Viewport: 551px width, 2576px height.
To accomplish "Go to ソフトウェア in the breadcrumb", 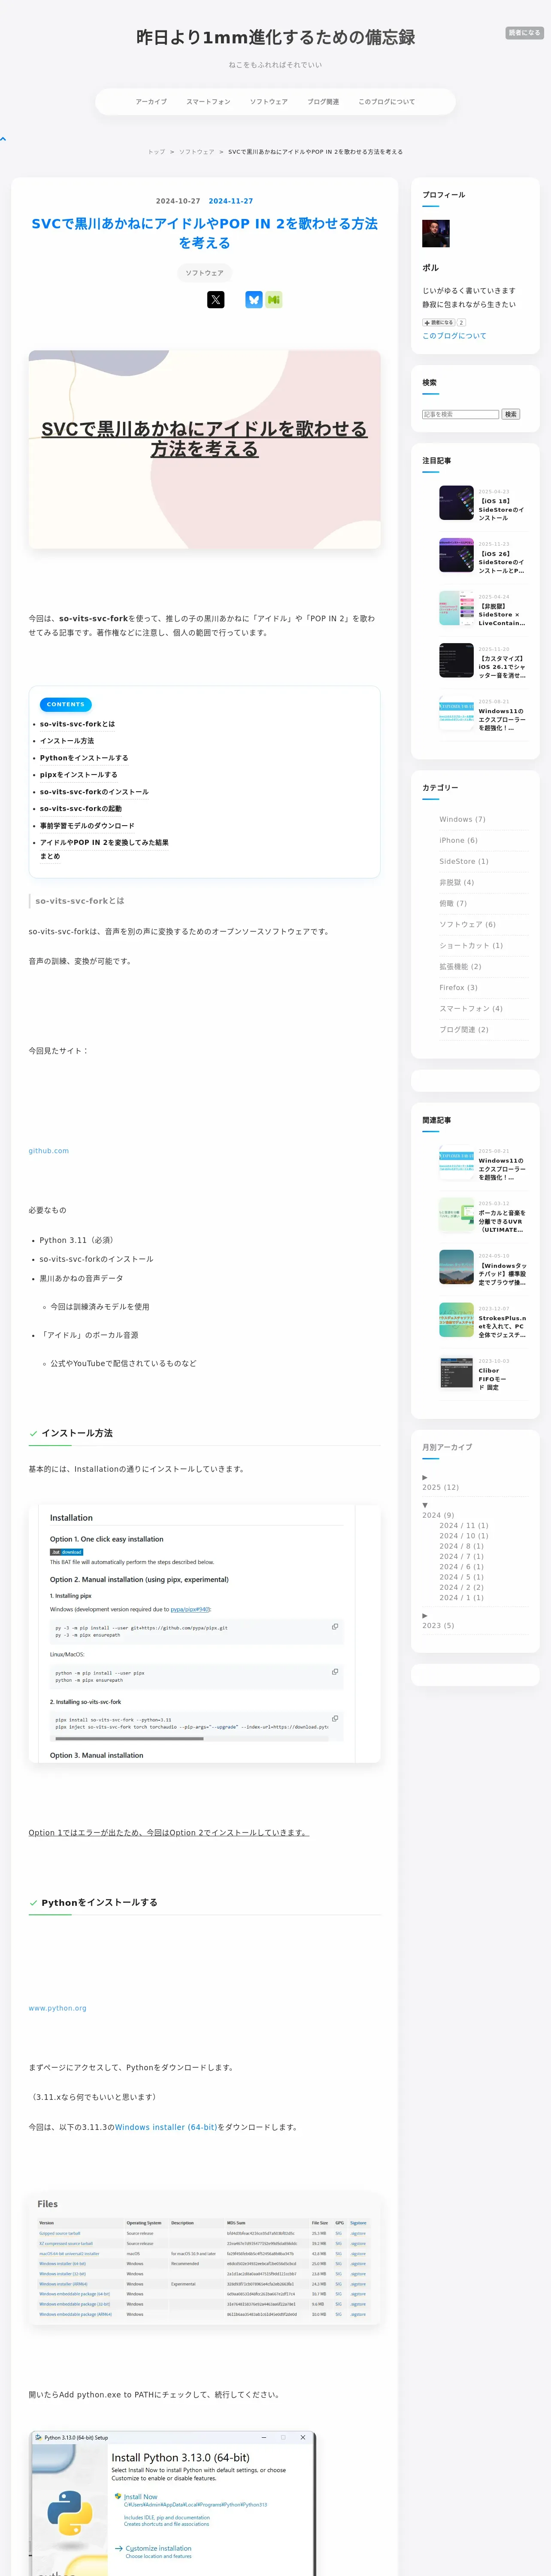I will (x=196, y=152).
